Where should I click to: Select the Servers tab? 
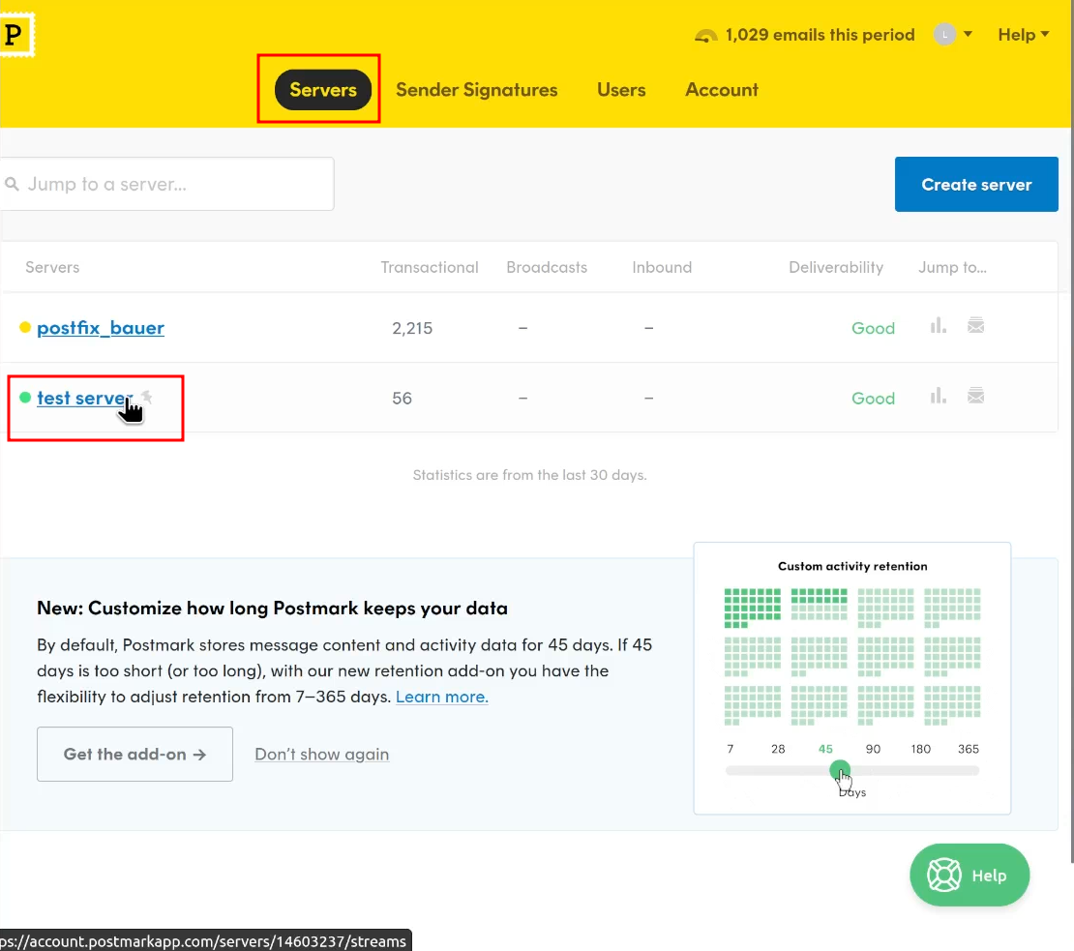322,90
